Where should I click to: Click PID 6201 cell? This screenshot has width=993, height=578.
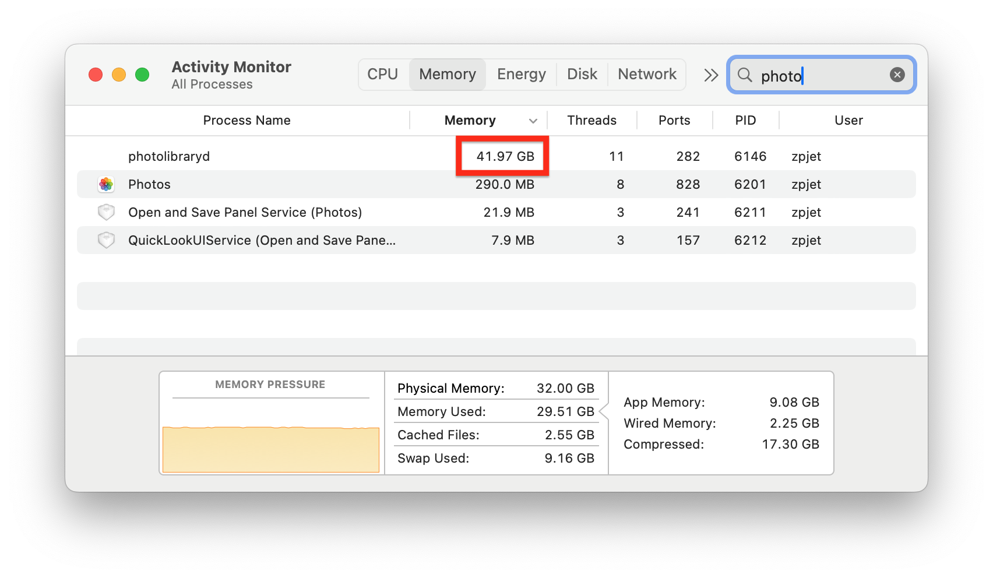point(750,184)
